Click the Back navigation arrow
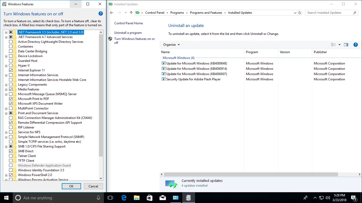362x203 pixels. point(111,12)
